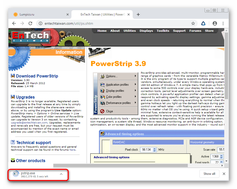
Task: Open the blue triangle extension icon
Action: point(203,23)
